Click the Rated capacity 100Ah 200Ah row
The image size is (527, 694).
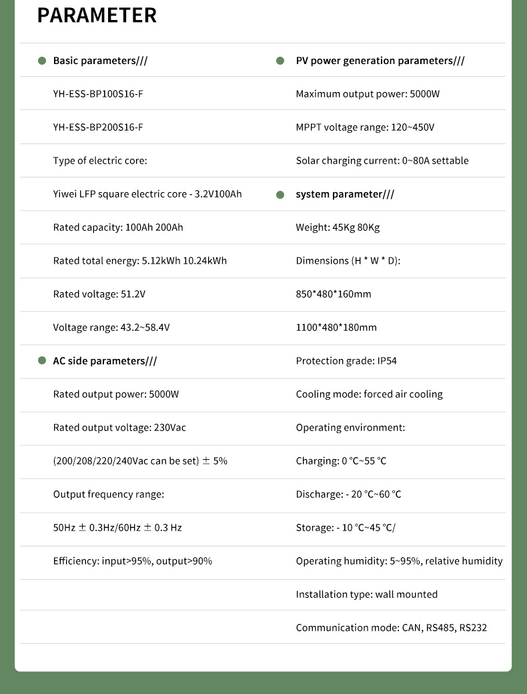point(118,228)
